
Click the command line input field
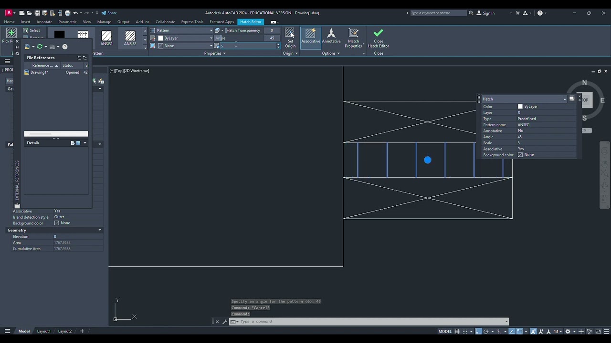point(372,322)
